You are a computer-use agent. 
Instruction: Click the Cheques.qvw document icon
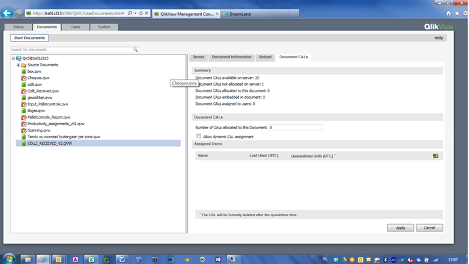(x=24, y=78)
